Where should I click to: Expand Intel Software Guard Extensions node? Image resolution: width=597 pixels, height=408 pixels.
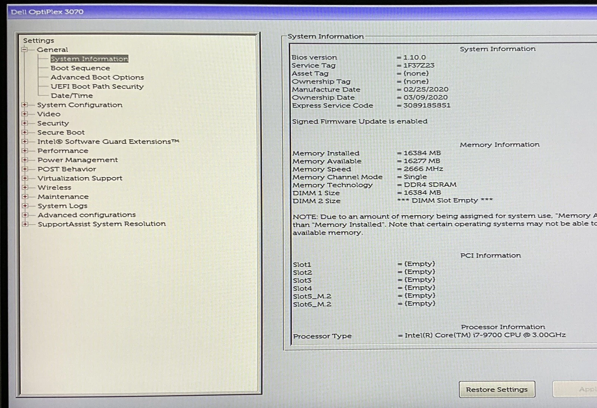tap(25, 141)
